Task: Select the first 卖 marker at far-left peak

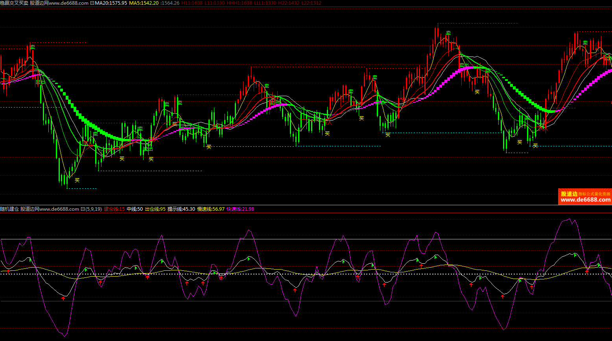Action: 32,47
